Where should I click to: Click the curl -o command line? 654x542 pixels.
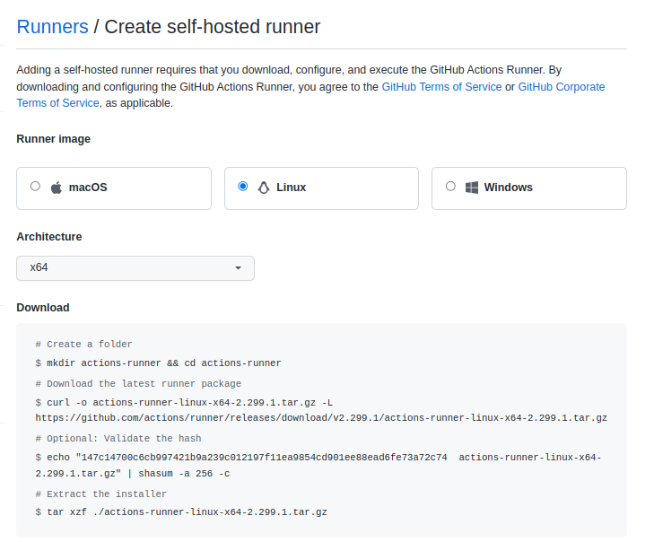point(184,403)
